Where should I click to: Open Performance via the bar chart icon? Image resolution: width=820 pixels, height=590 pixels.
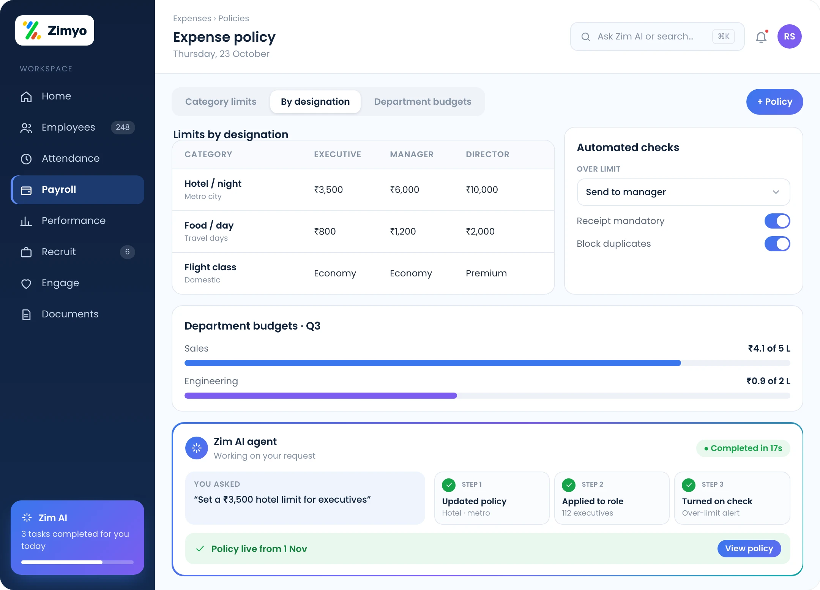click(26, 221)
